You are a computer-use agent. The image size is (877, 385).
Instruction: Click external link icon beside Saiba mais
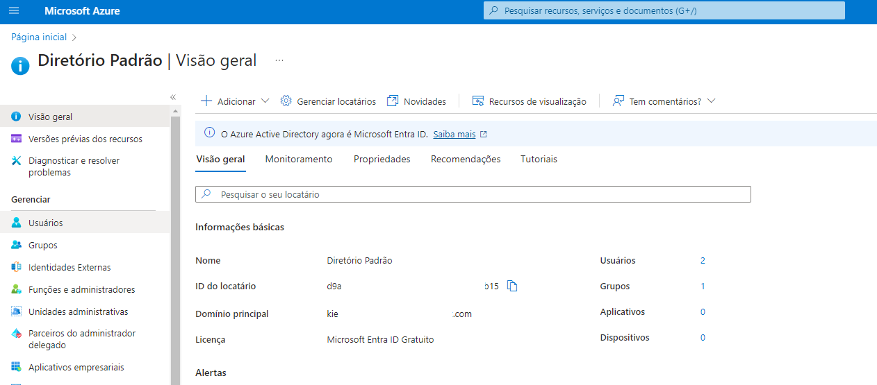point(484,135)
